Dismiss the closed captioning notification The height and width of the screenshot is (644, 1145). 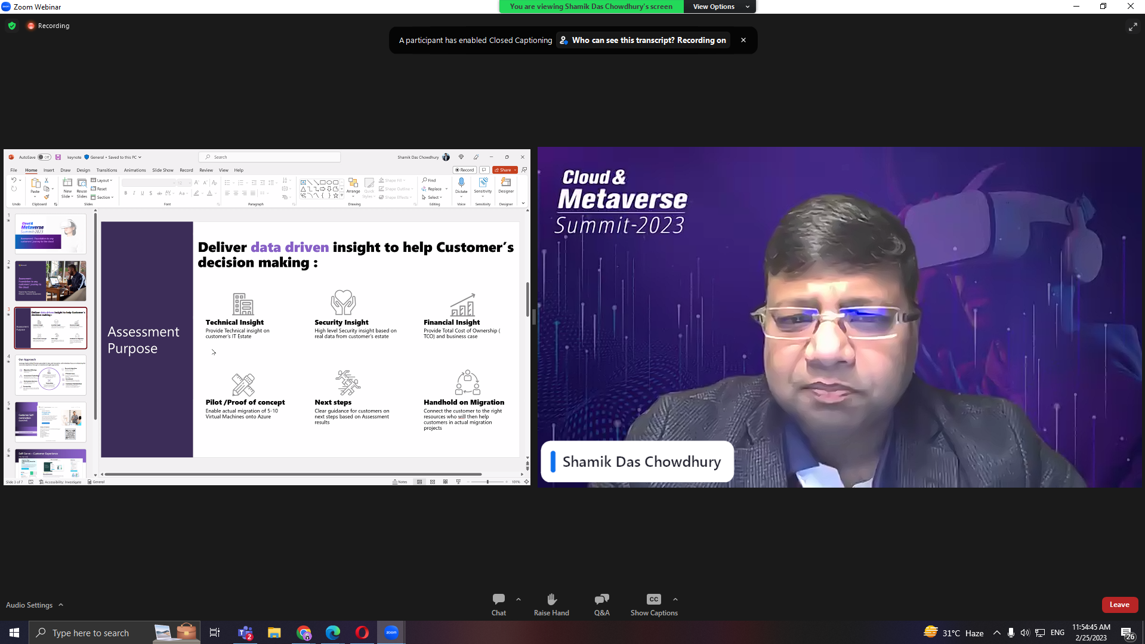click(x=743, y=40)
